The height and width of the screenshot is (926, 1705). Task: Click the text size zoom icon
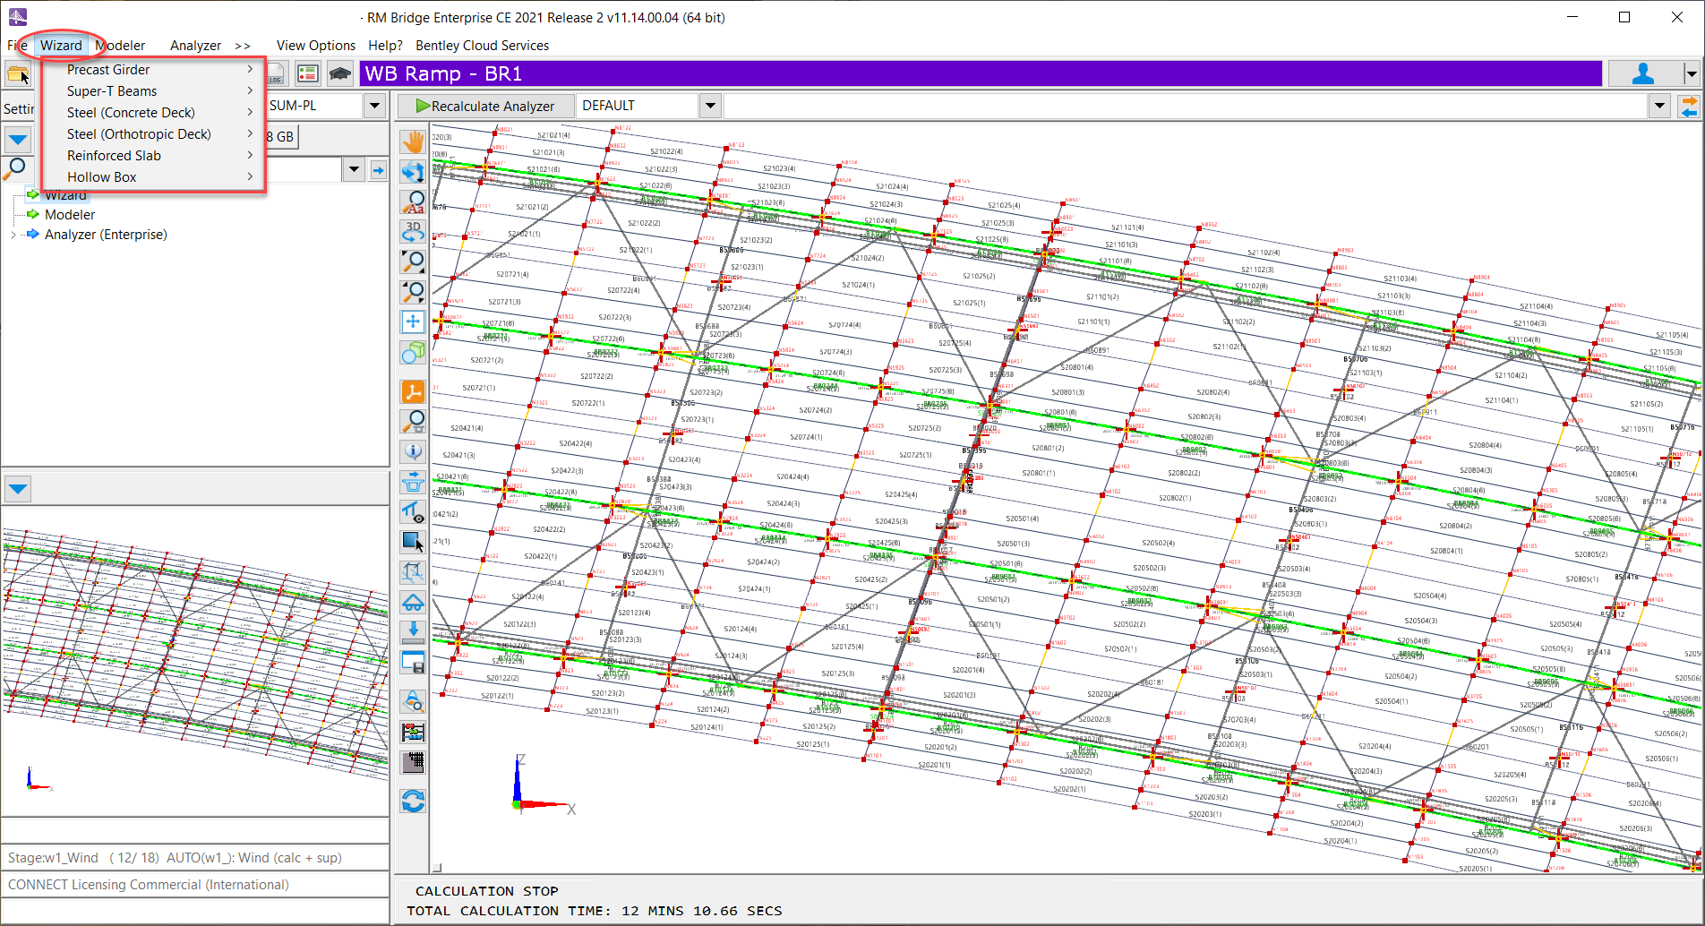tap(413, 201)
